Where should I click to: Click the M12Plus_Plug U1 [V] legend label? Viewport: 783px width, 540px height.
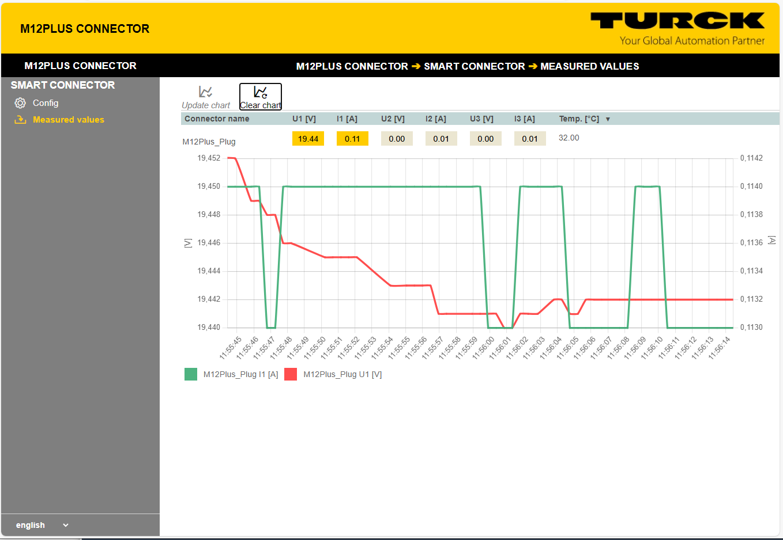click(342, 374)
